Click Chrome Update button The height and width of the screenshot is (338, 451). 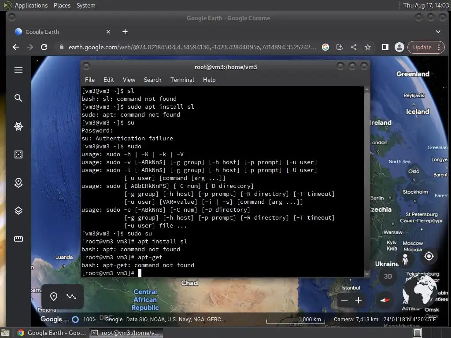pyautogui.click(x=422, y=47)
